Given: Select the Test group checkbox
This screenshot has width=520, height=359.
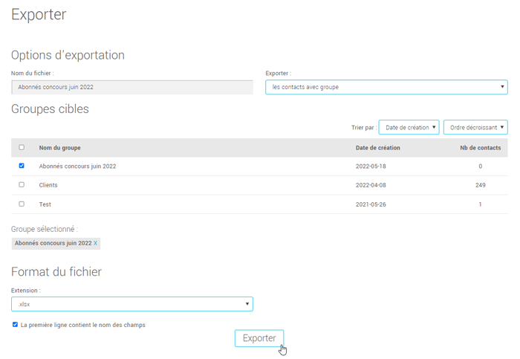Looking at the screenshot, I should [22, 204].
